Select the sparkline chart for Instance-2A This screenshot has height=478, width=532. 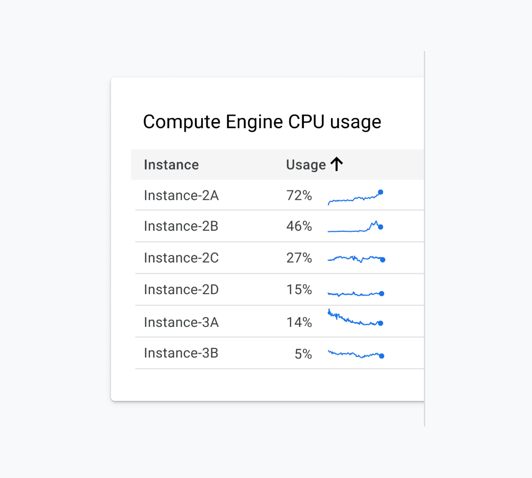[356, 196]
